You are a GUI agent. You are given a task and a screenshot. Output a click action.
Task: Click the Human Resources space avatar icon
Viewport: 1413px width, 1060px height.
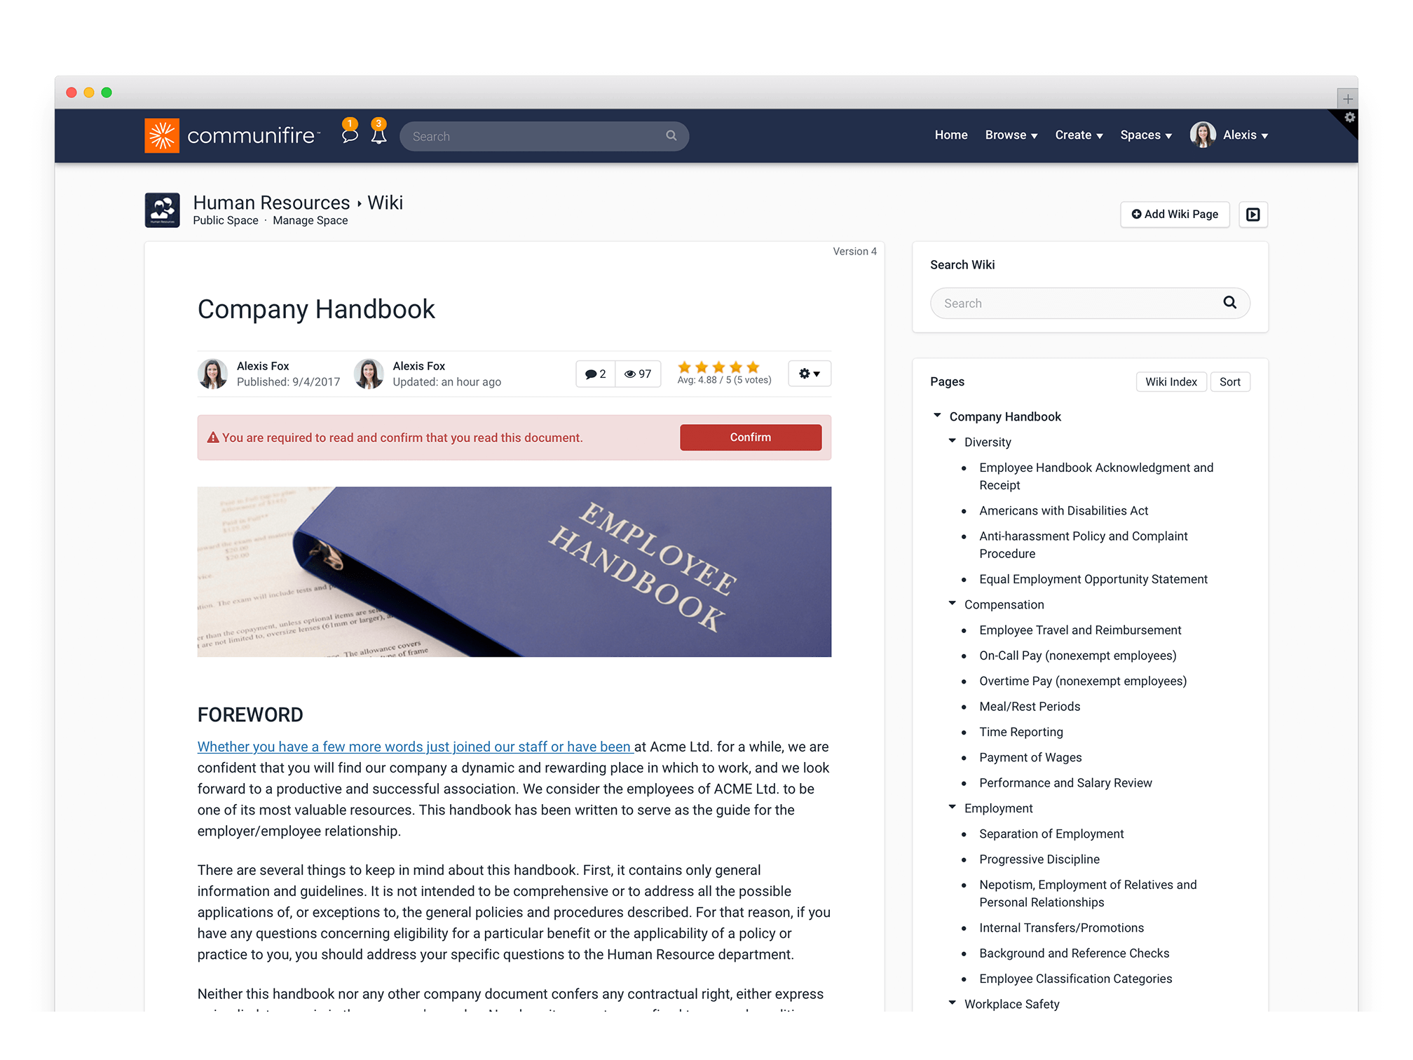[x=165, y=212]
